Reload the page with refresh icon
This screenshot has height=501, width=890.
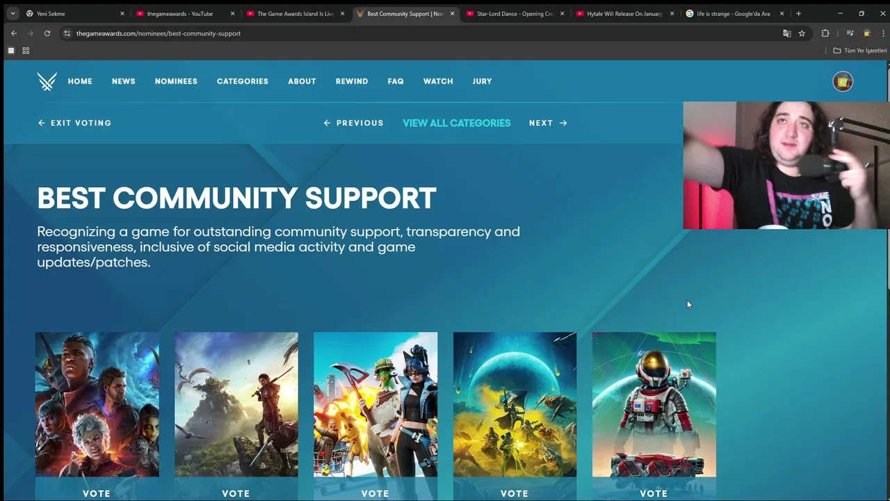point(47,33)
